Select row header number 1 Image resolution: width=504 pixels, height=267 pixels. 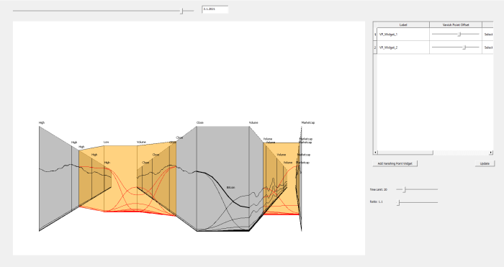coord(375,35)
